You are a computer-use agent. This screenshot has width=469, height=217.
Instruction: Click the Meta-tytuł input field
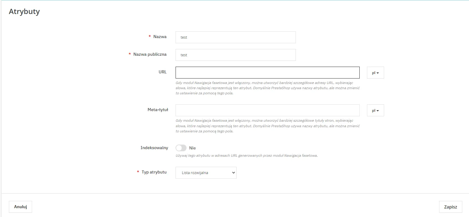pos(267,110)
